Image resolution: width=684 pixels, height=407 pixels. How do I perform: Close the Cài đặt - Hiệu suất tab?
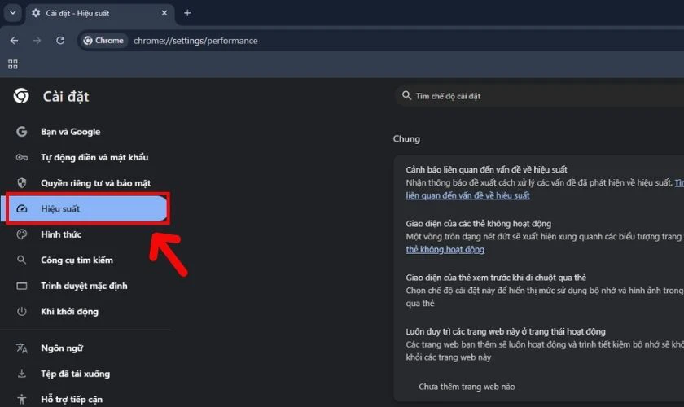pyautogui.click(x=164, y=13)
